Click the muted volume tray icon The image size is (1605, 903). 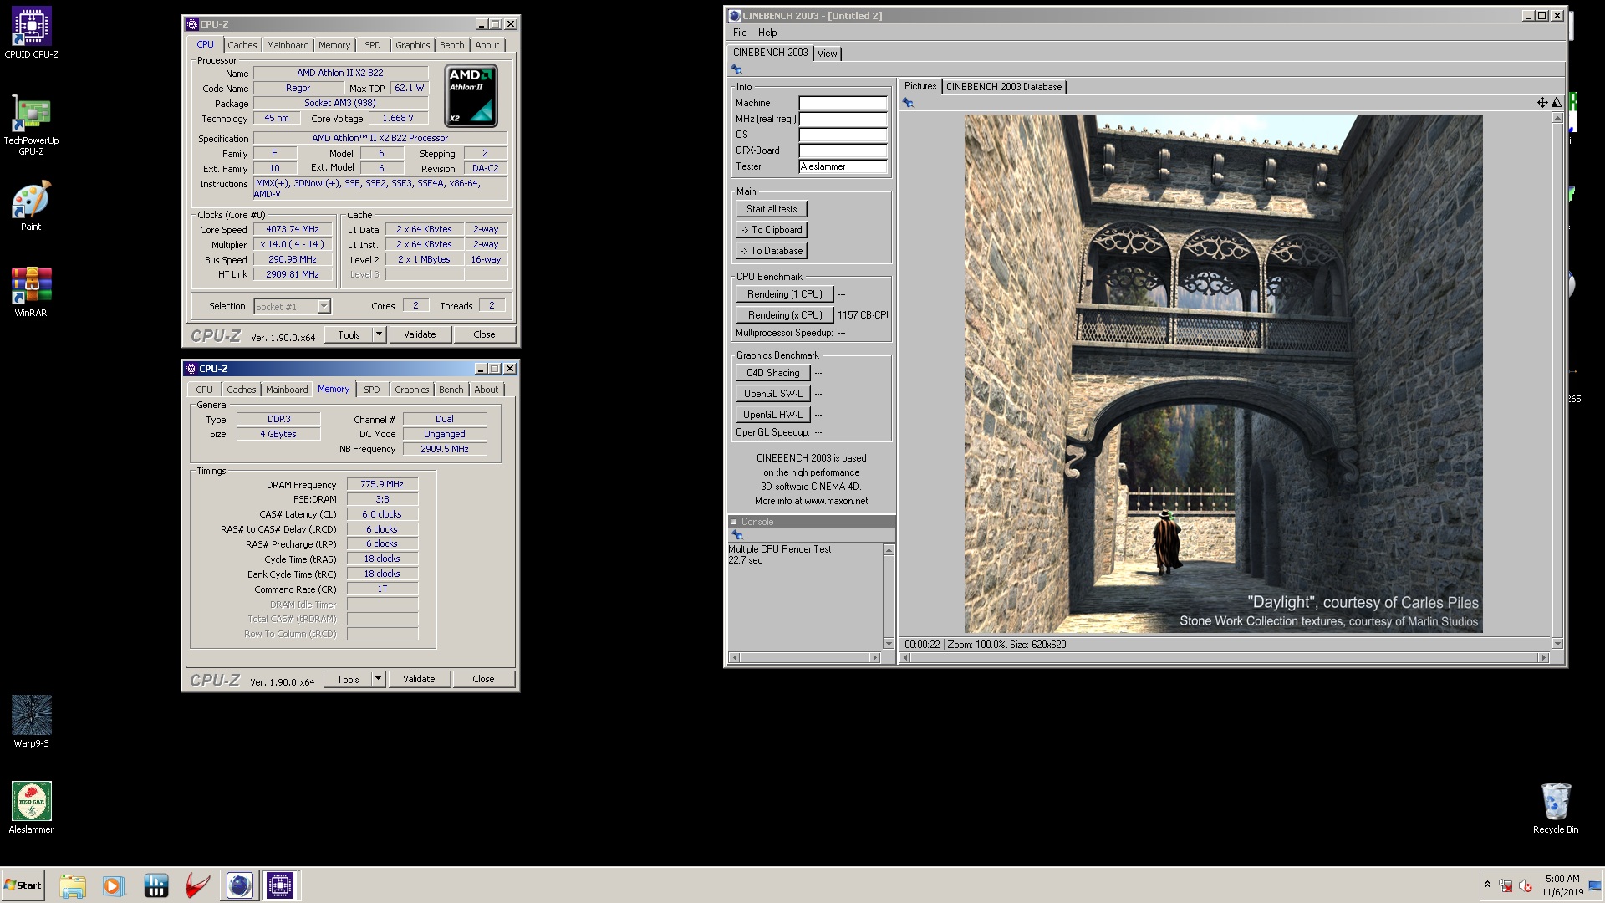pos(1526,885)
